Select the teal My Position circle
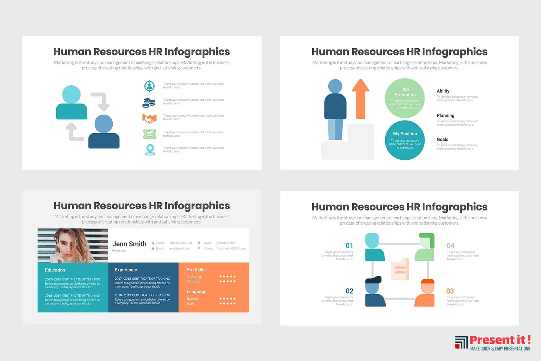Image resolution: width=541 pixels, height=361 pixels. (405, 140)
